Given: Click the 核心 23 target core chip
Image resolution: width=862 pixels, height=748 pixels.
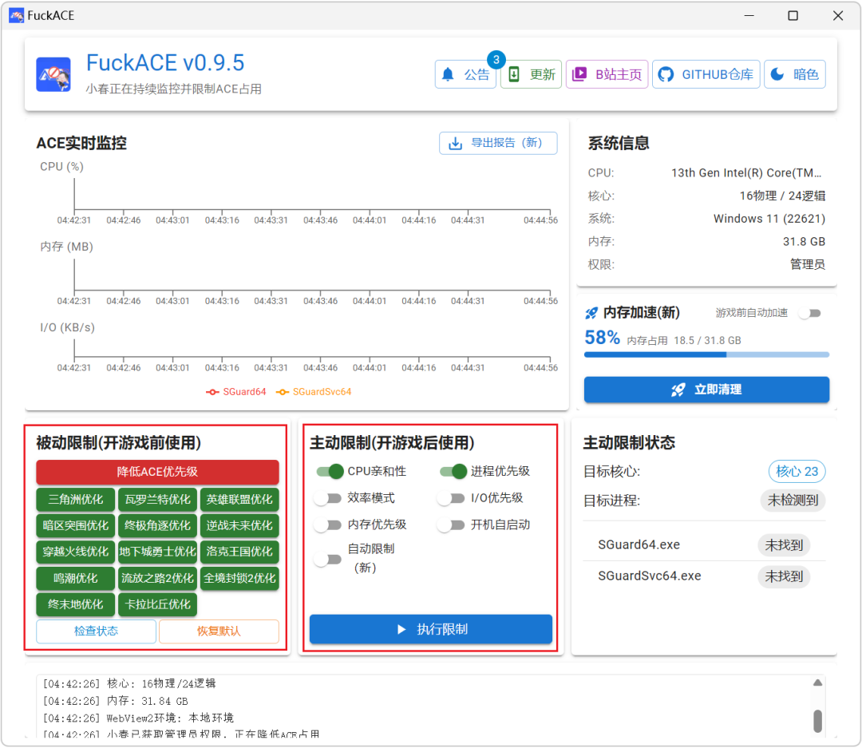Looking at the screenshot, I should pos(797,471).
